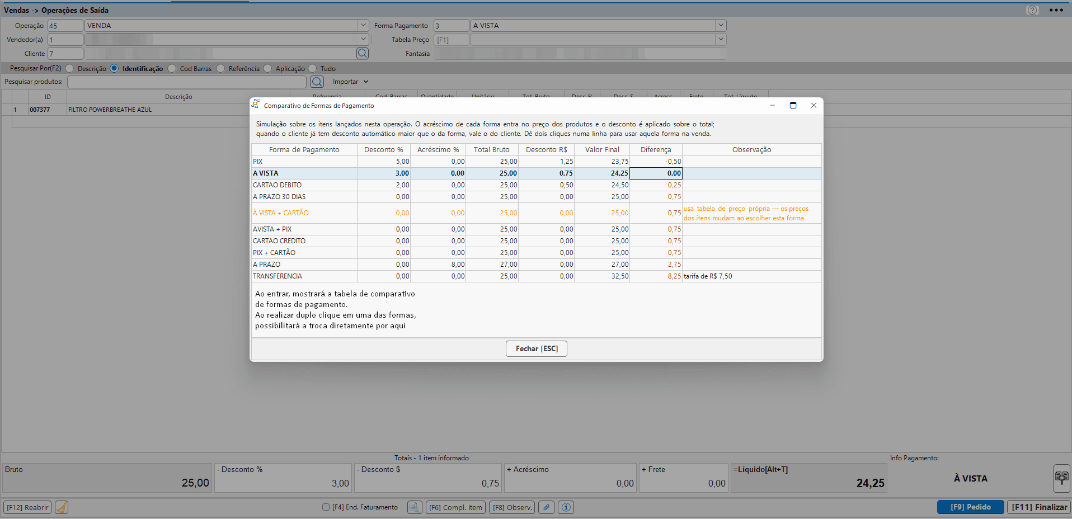
Task: Select the A PRAZO 30 DIAS row
Action: click(x=537, y=197)
